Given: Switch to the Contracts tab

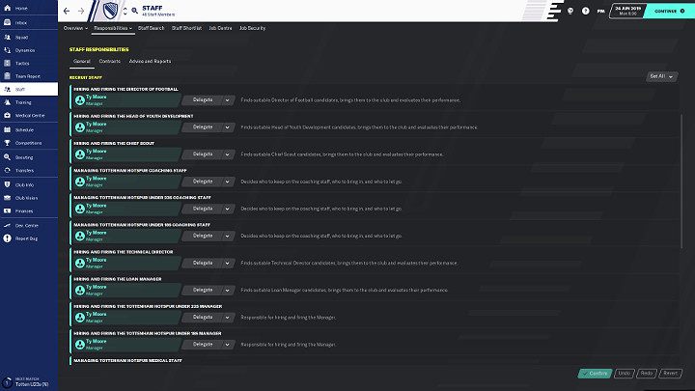Looking at the screenshot, I should point(109,61).
